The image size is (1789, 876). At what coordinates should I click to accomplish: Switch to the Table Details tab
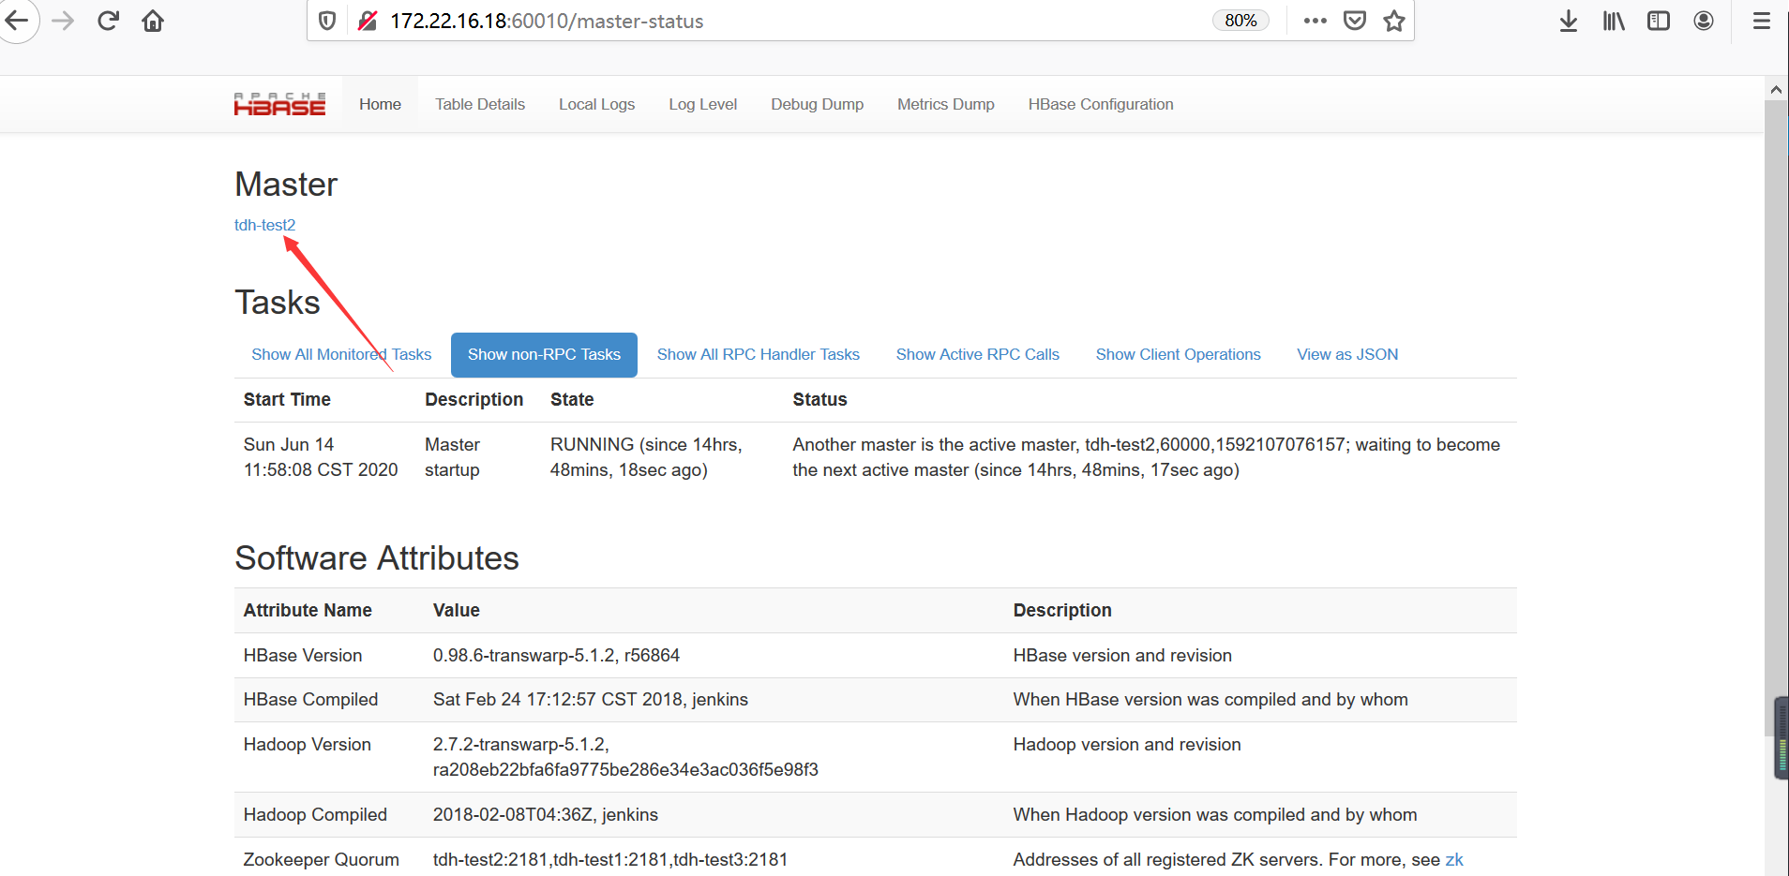pos(479,104)
